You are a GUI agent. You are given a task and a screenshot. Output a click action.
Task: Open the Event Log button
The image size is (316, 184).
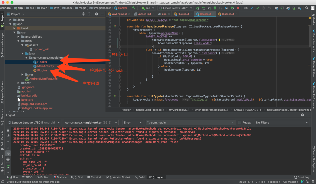301,177
